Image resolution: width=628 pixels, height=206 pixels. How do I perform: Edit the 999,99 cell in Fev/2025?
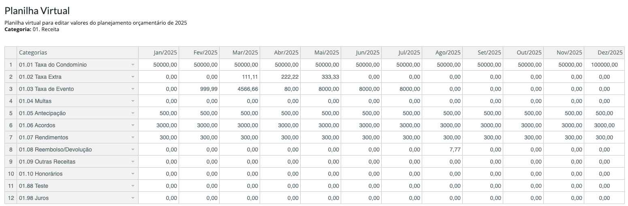(199, 89)
